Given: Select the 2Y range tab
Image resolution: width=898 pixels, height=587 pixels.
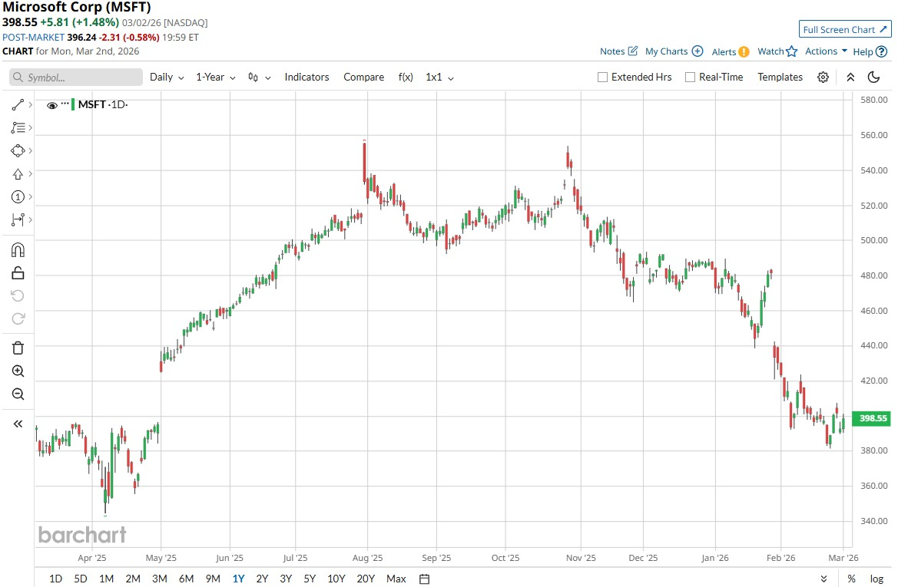Looking at the screenshot, I should pyautogui.click(x=262, y=579).
